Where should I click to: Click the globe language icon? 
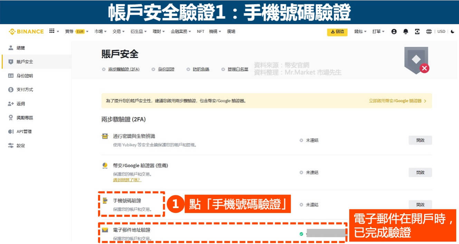click(x=429, y=31)
